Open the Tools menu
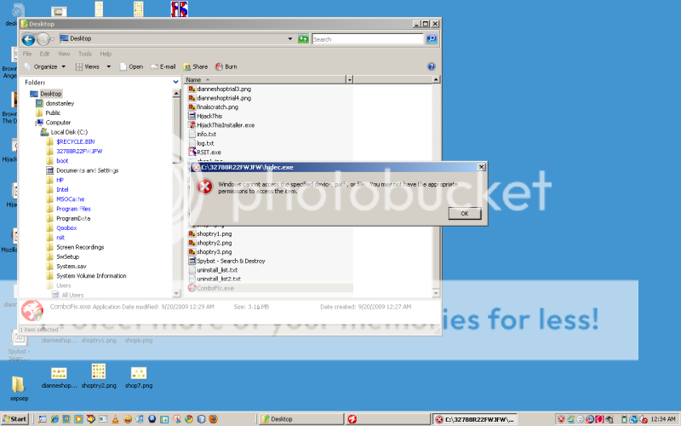Viewport: 681px width, 426px height. pos(85,54)
